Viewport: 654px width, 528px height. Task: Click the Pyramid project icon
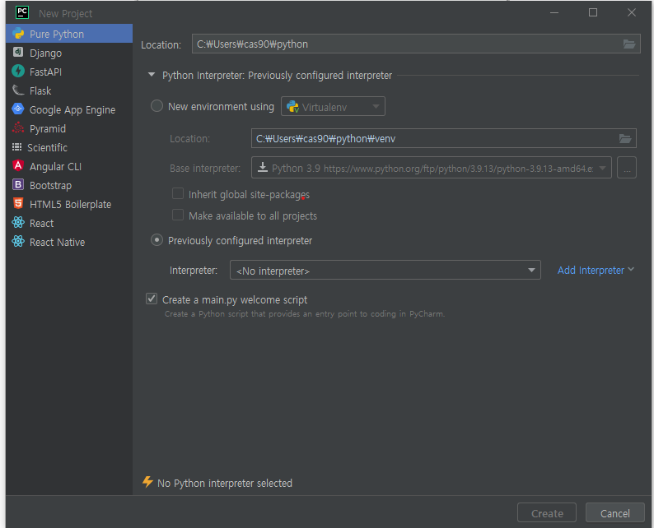tap(18, 127)
